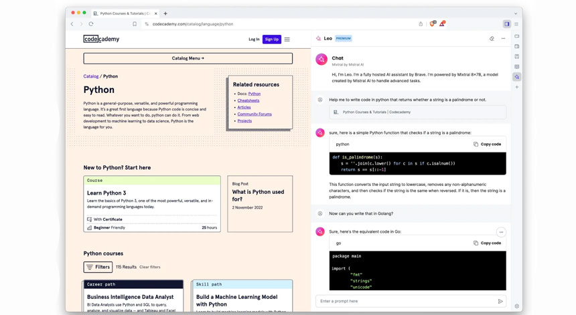This screenshot has width=576, height=315.
Task: Expand the tab list chevron in the title bar
Action: pyautogui.click(x=515, y=13)
